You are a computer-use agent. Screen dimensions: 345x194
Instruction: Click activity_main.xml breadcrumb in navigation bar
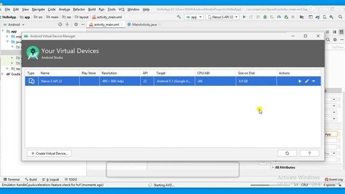[x=107, y=17]
